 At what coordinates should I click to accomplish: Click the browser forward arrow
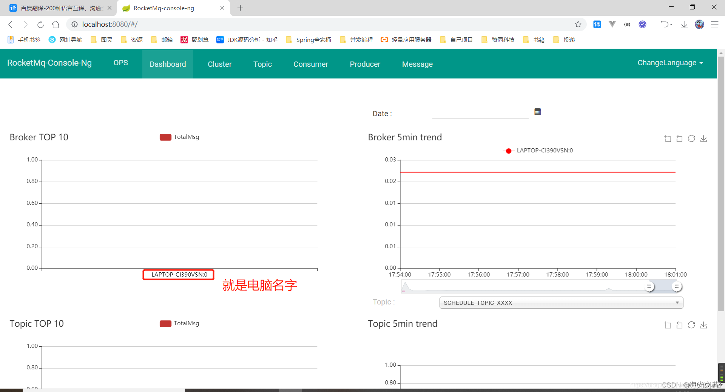click(25, 25)
